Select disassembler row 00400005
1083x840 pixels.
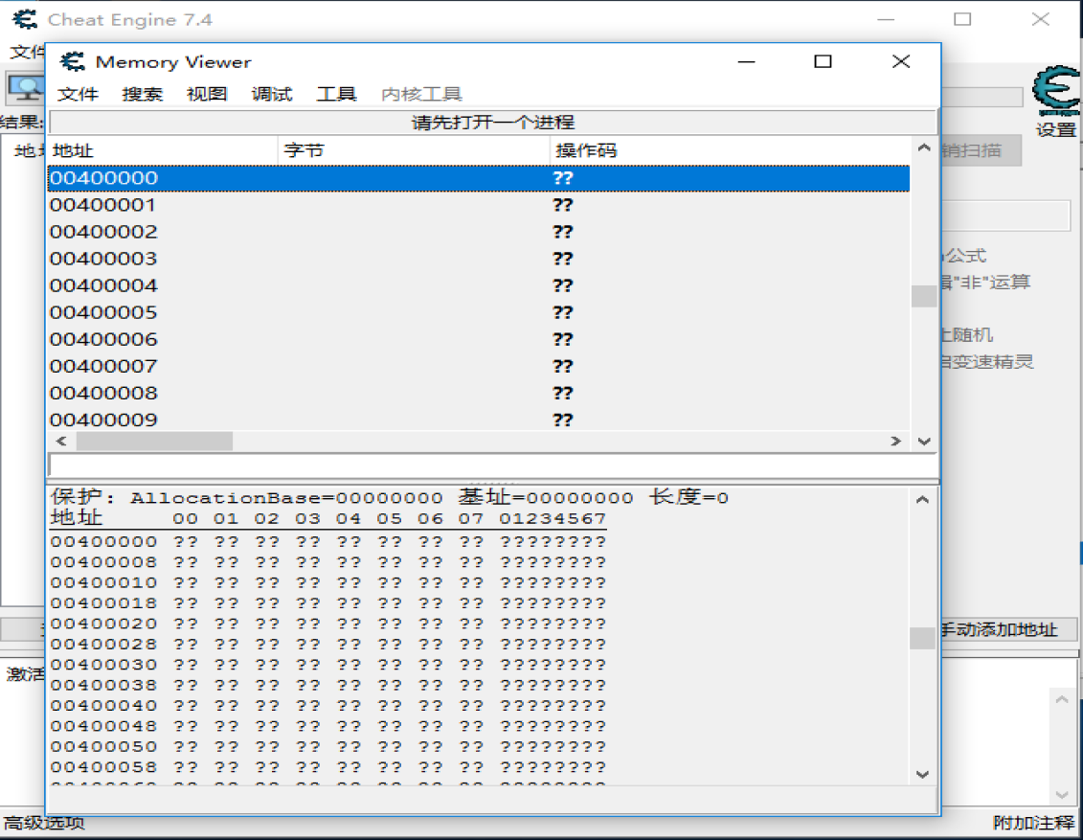pyautogui.click(x=479, y=313)
